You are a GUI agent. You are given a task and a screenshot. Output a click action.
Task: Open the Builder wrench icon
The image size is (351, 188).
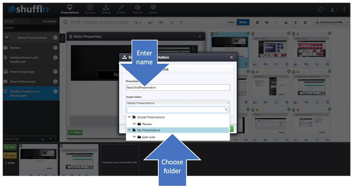[121, 7]
